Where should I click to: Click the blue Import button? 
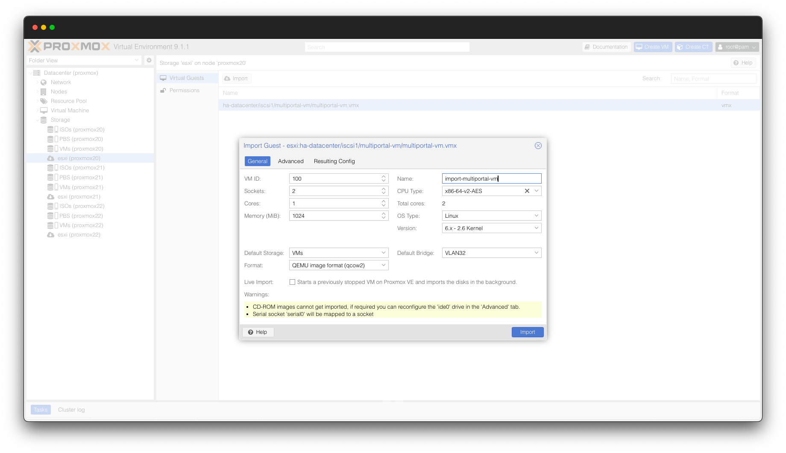[527, 332]
